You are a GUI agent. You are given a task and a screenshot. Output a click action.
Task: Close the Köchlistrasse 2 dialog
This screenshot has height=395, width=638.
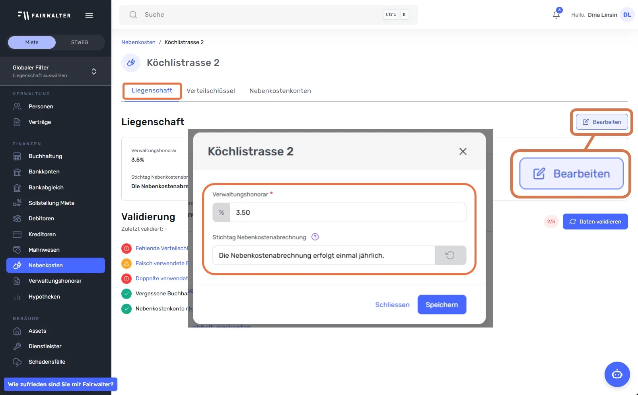[463, 151]
